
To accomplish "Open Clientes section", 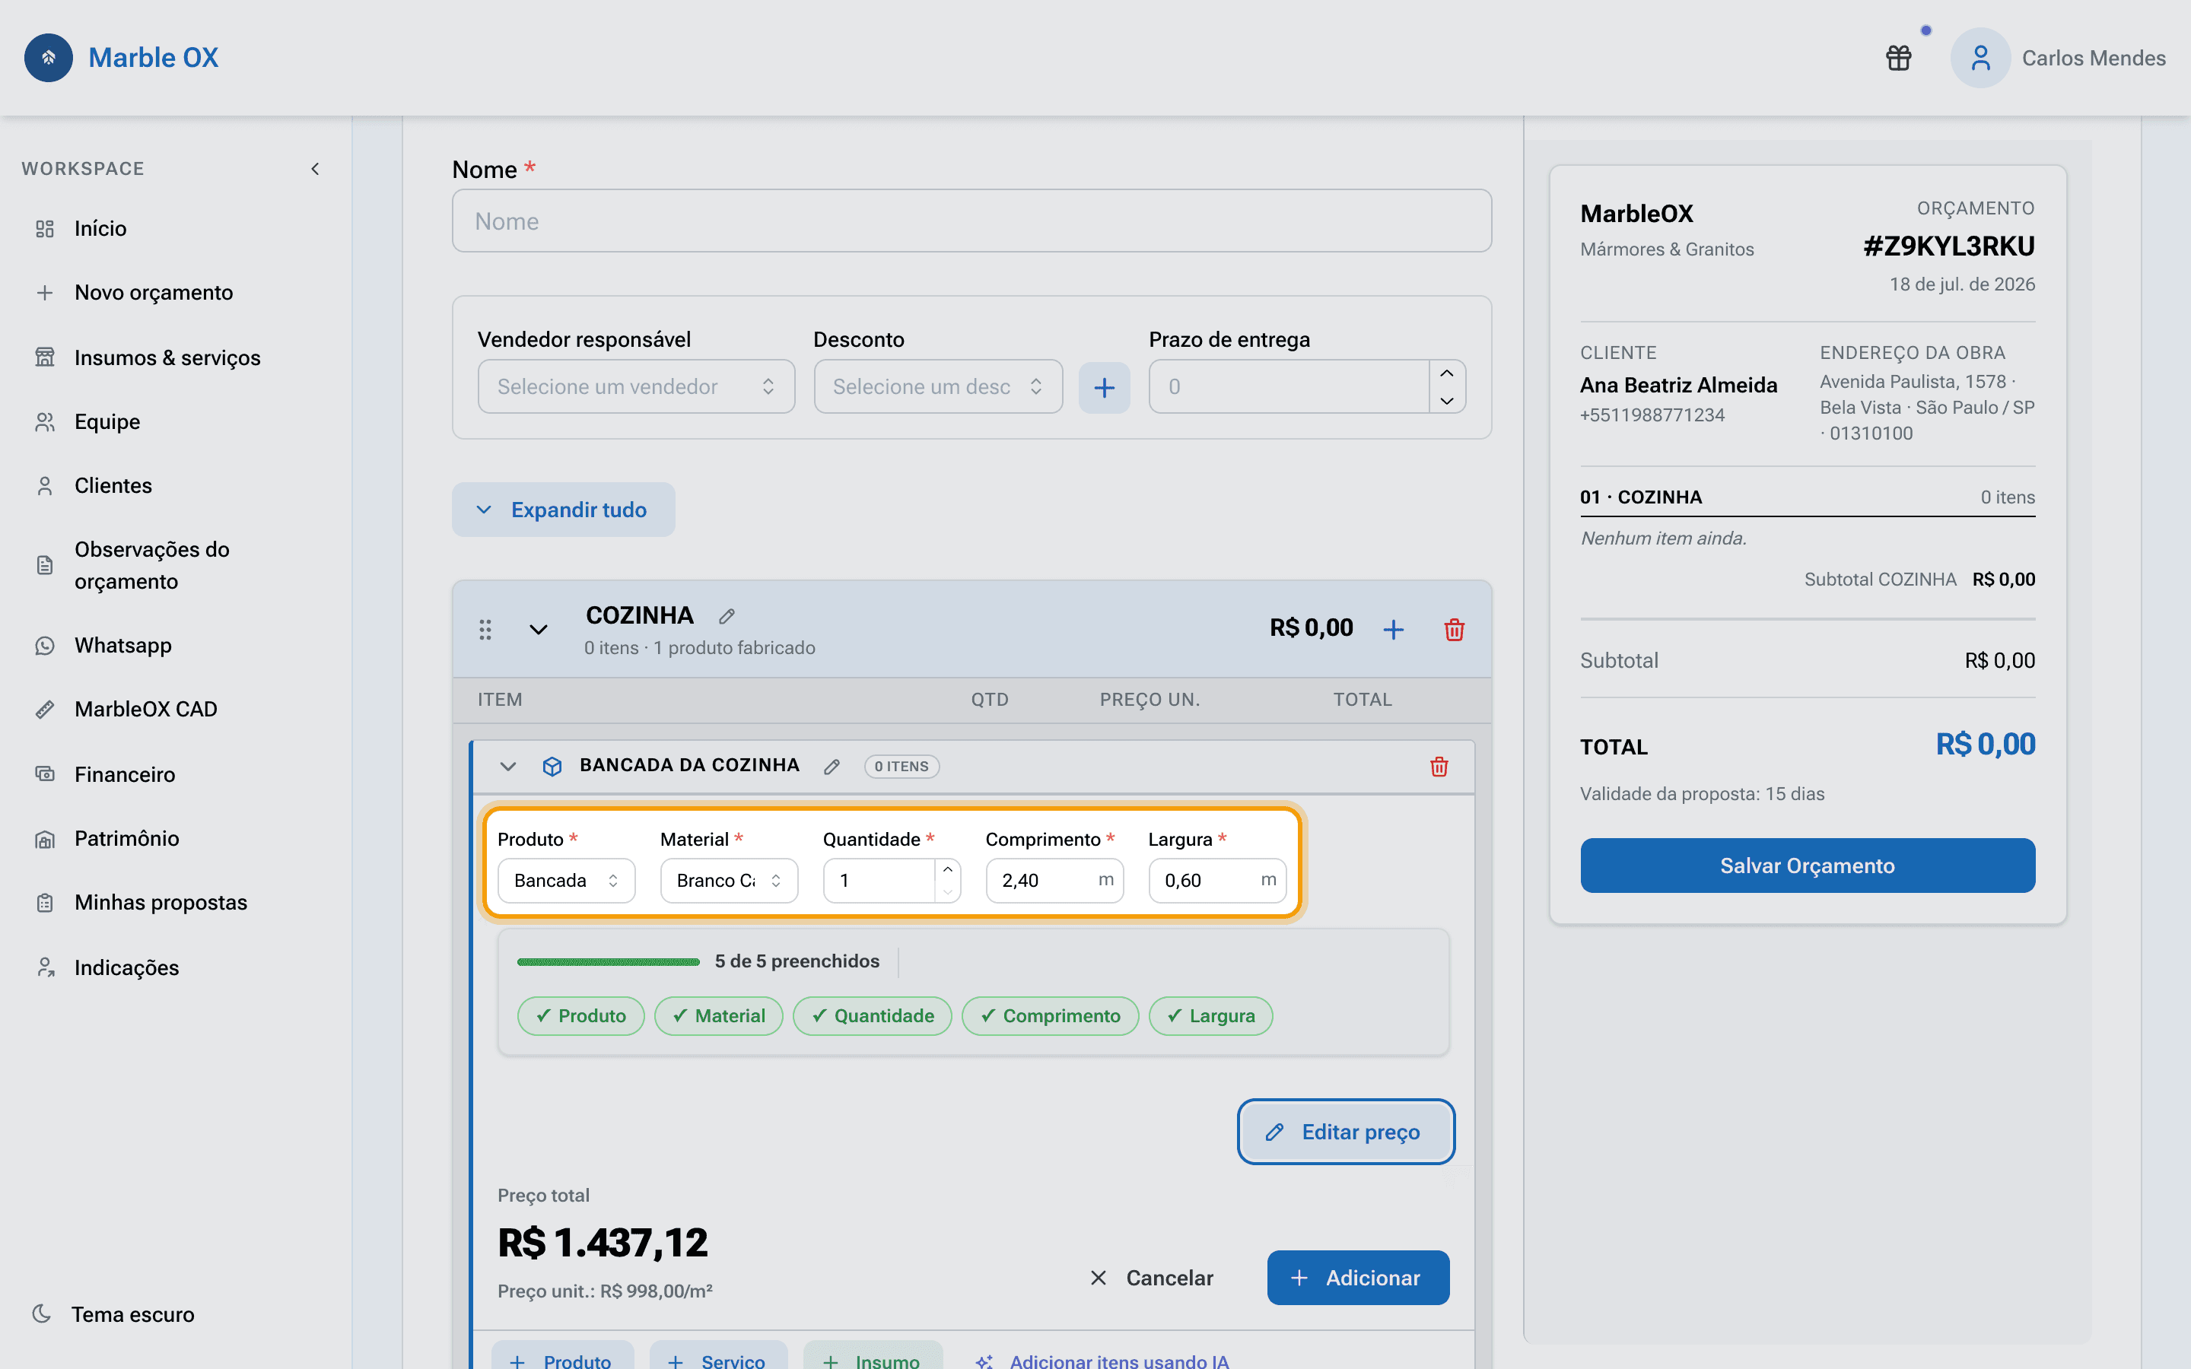I will click(x=113, y=485).
